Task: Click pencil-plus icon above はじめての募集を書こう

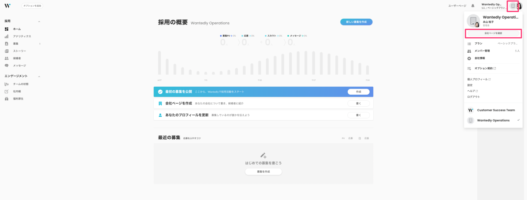Action: [263, 155]
